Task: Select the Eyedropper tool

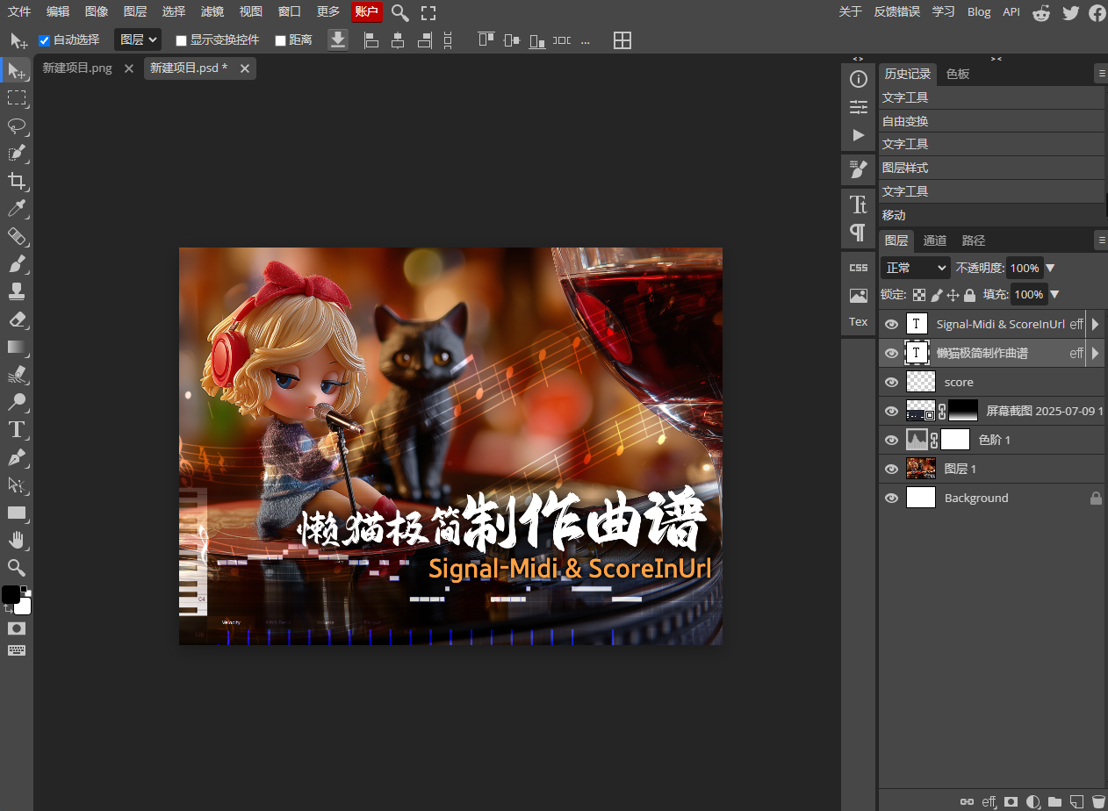Action: pos(17,208)
